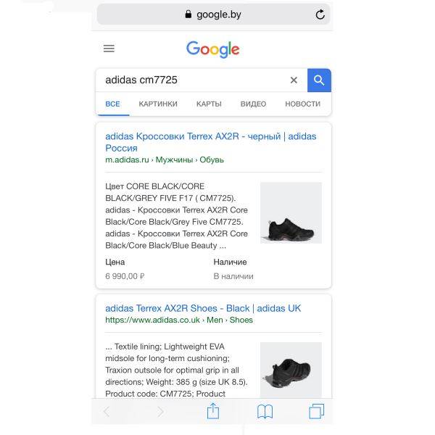Screen dimensions: 435x435
Task: Click the Google logo
Action: point(212,49)
